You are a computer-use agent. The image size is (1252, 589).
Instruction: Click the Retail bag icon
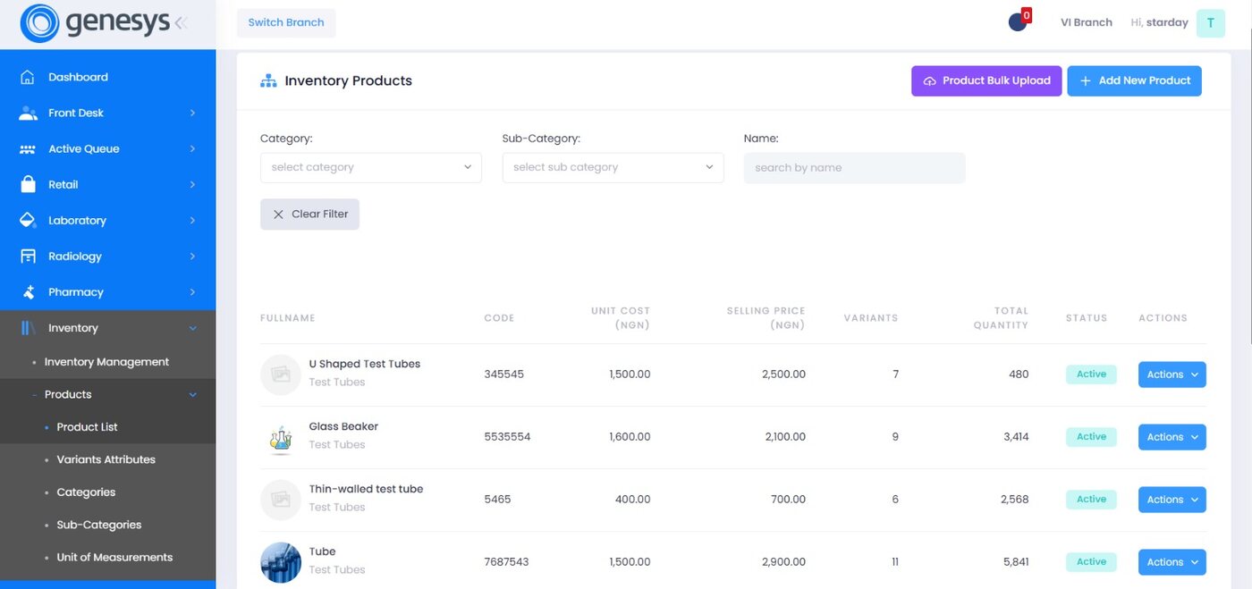(x=28, y=184)
